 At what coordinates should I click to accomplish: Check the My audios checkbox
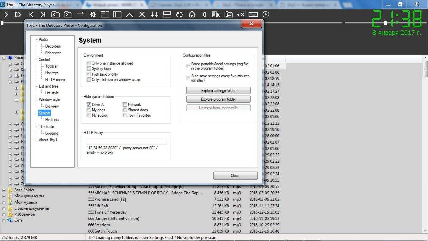click(x=89, y=115)
